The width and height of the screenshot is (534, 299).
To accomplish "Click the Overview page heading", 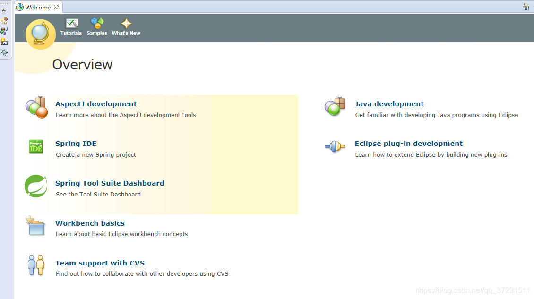I will coord(82,65).
